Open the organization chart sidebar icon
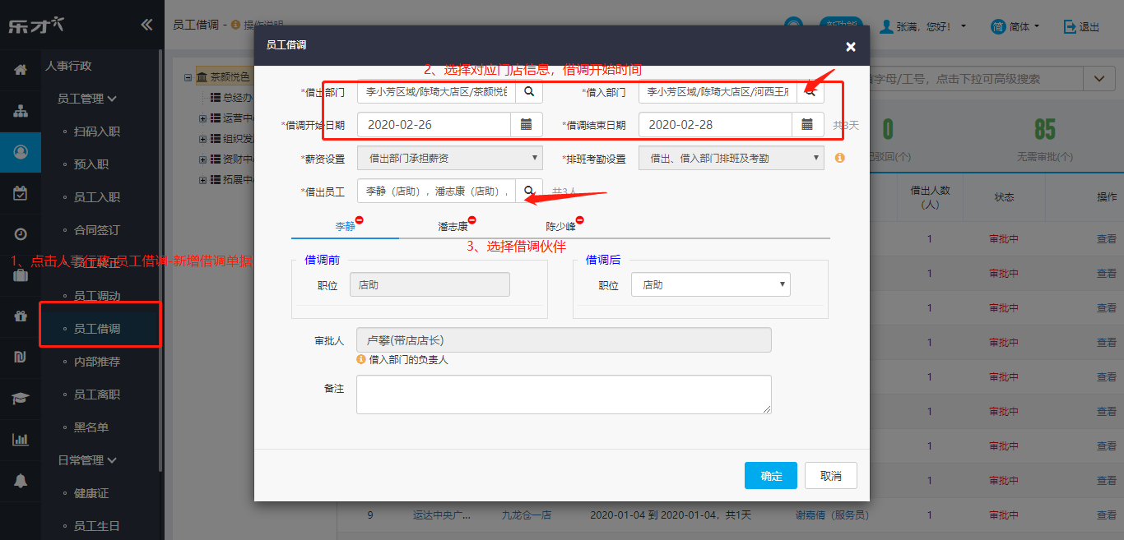The image size is (1124, 540). click(x=21, y=111)
